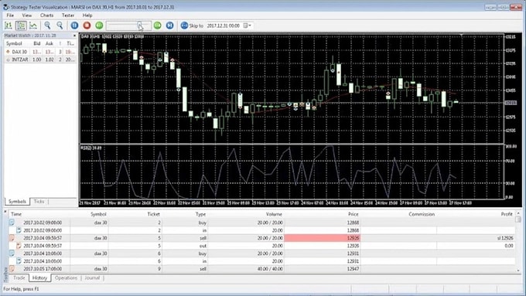Viewport: 526px width, 296px height.
Task: Zoom in on the chart
Action: click(x=47, y=26)
